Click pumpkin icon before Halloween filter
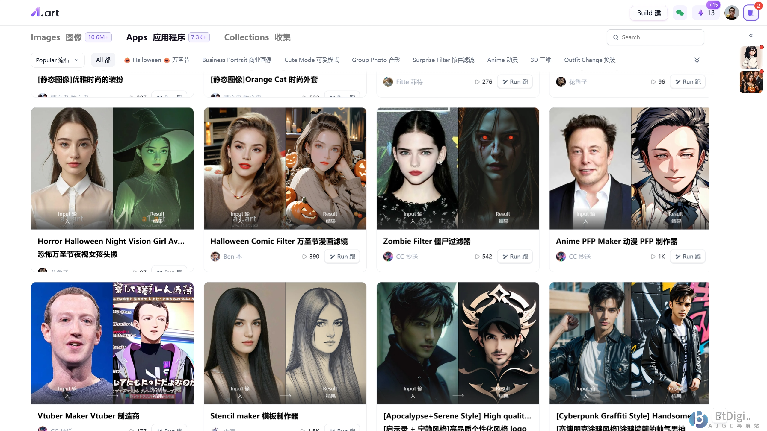 point(127,60)
